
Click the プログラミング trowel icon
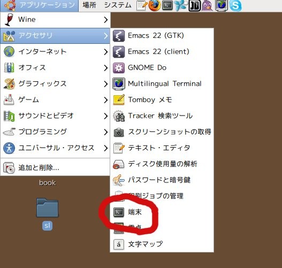point(9,132)
